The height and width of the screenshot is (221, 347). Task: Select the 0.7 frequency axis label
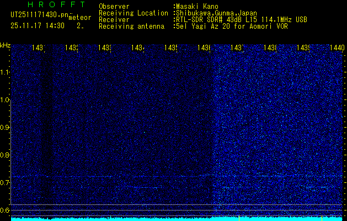5,183
